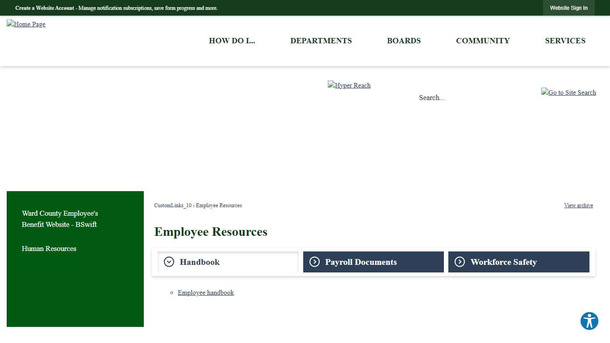Viewport: 610px width, 343px height.
Task: Open the Employee handbook link
Action: [205, 293]
